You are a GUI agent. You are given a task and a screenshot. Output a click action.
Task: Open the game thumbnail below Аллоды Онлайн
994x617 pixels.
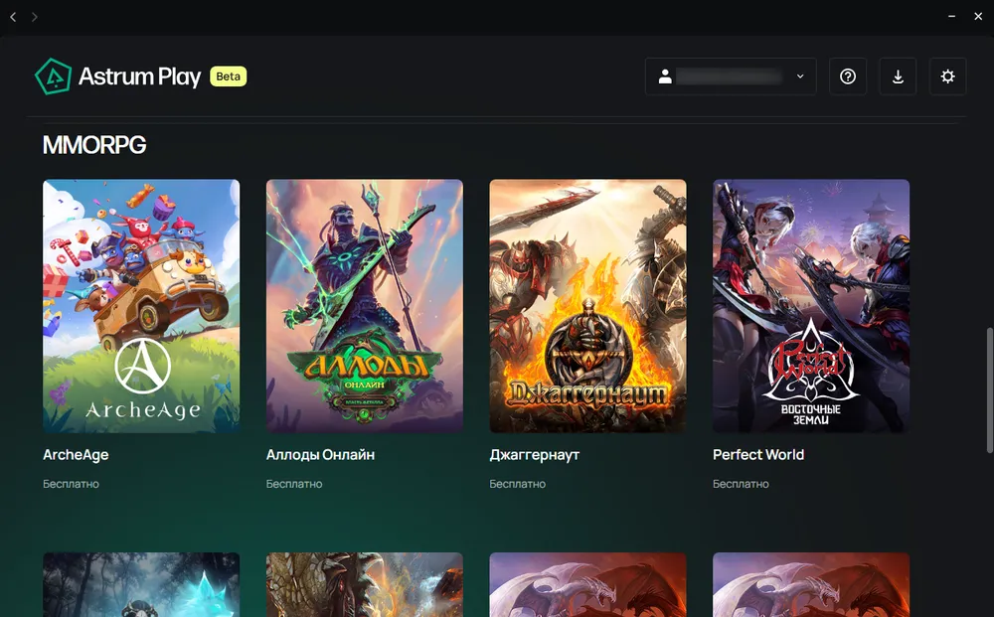[365, 584]
